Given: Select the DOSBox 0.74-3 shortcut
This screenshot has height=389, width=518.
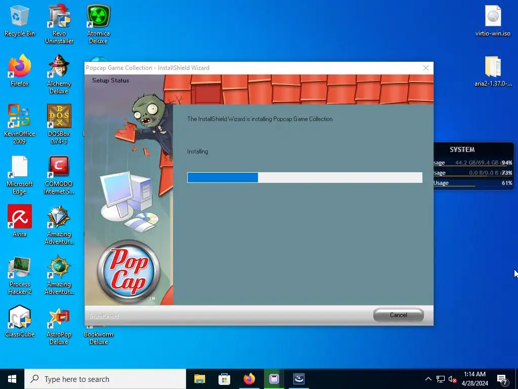Looking at the screenshot, I should click(x=59, y=124).
